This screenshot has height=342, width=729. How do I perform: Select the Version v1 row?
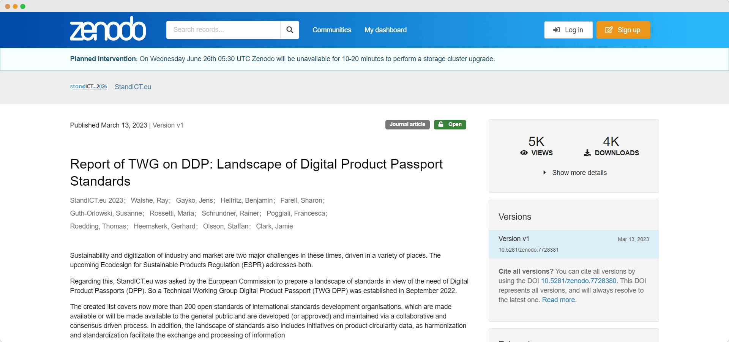coord(574,244)
